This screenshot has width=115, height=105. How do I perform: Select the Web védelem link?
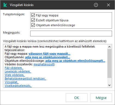coord(15,75)
